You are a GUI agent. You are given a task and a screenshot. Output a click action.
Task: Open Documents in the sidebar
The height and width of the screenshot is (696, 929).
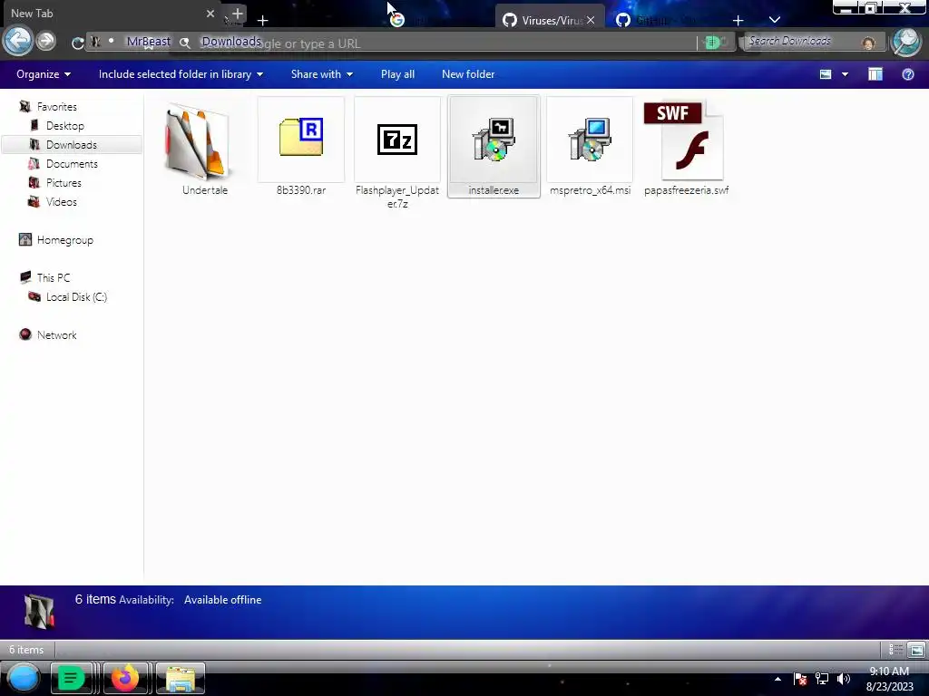(71, 164)
